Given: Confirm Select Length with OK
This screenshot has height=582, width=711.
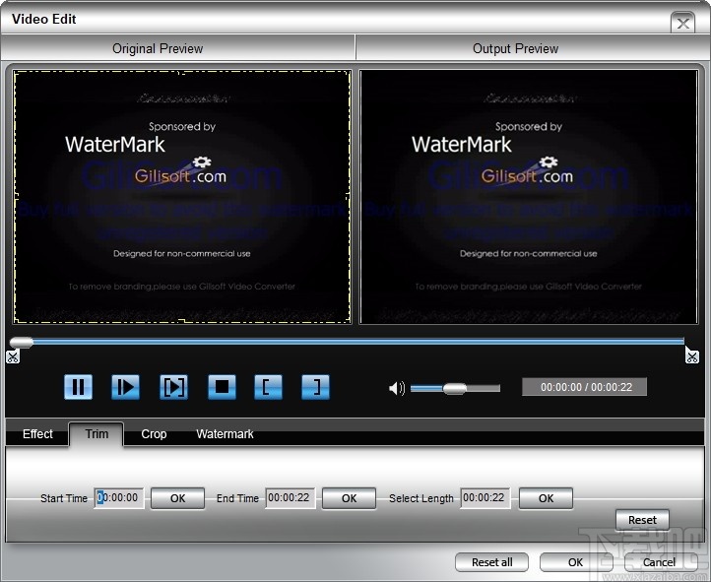Looking at the screenshot, I should pyautogui.click(x=546, y=498).
